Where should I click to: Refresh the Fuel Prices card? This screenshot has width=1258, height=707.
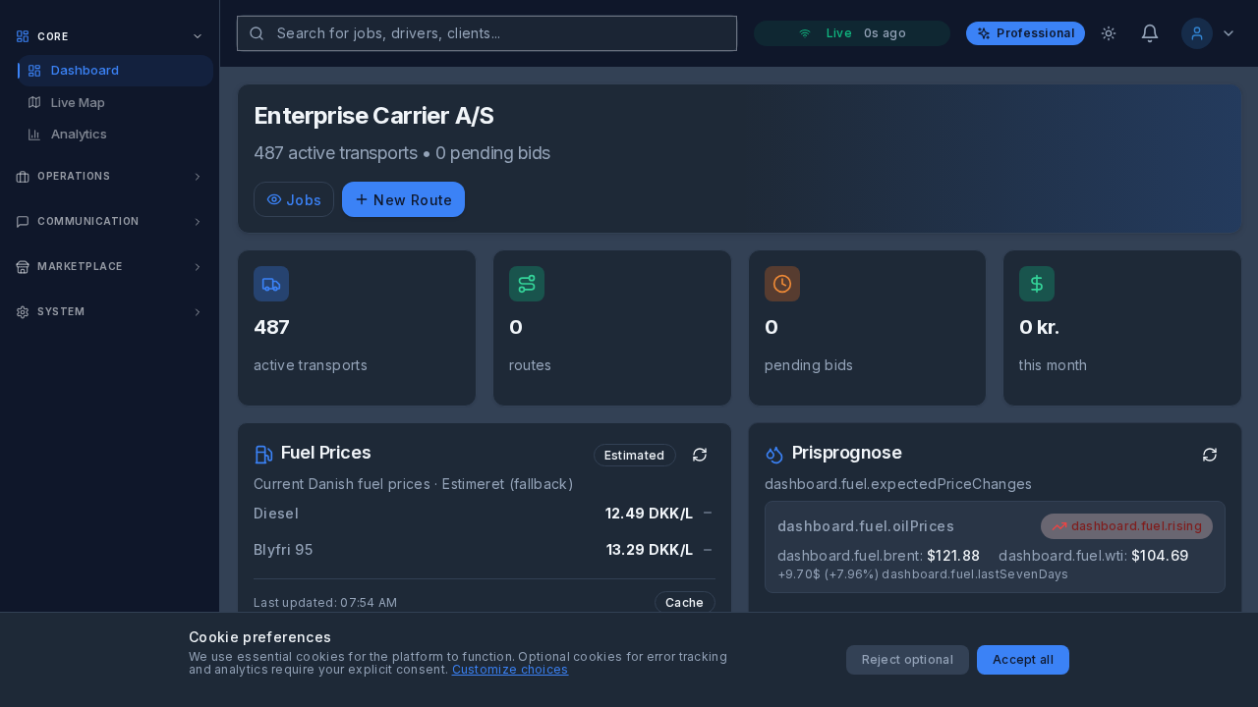click(x=700, y=455)
